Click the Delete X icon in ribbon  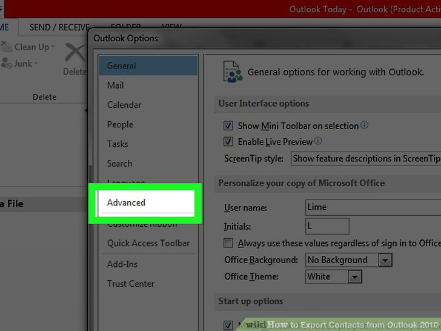75,52
